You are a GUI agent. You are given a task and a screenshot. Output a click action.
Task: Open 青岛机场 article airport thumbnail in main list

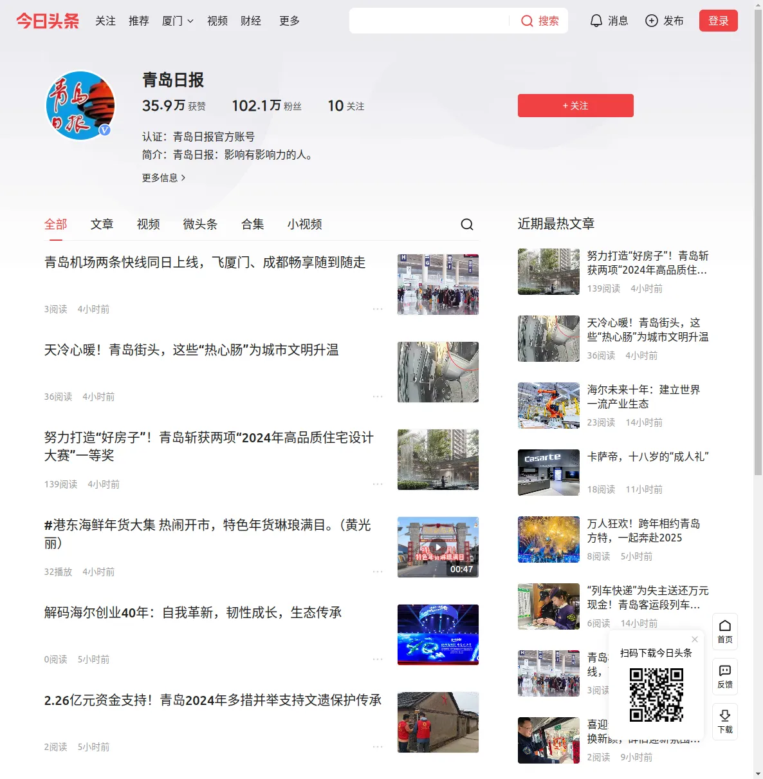tap(438, 285)
